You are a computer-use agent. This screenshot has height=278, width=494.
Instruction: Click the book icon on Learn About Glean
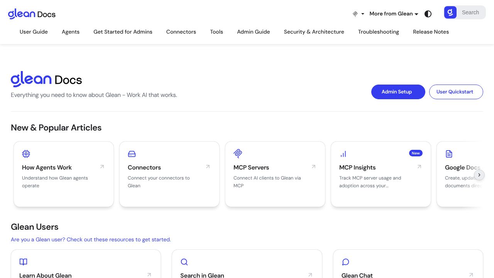(24, 262)
